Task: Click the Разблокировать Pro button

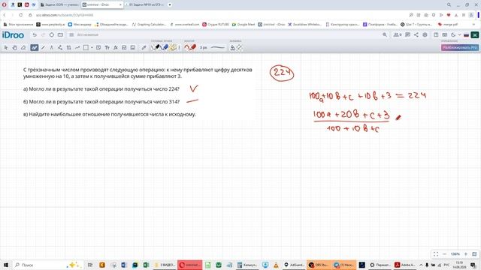Action: point(459,48)
